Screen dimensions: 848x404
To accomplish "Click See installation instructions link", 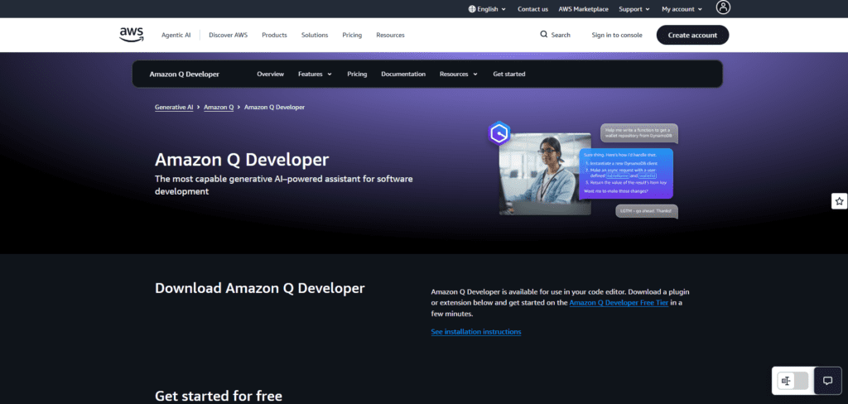I will pos(476,331).
